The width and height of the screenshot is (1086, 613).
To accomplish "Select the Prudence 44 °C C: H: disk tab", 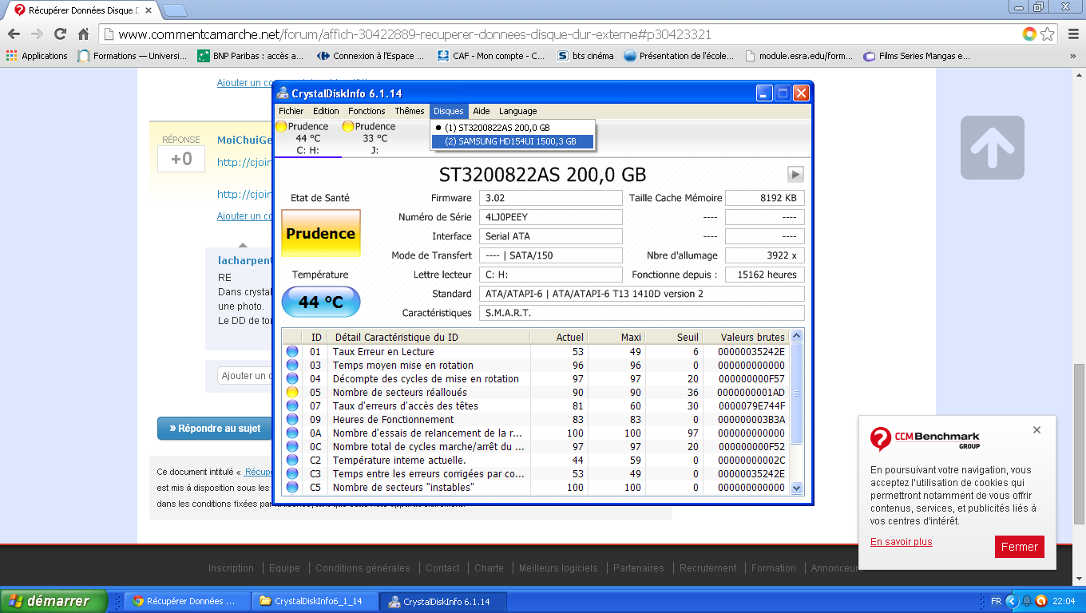I will (307, 138).
